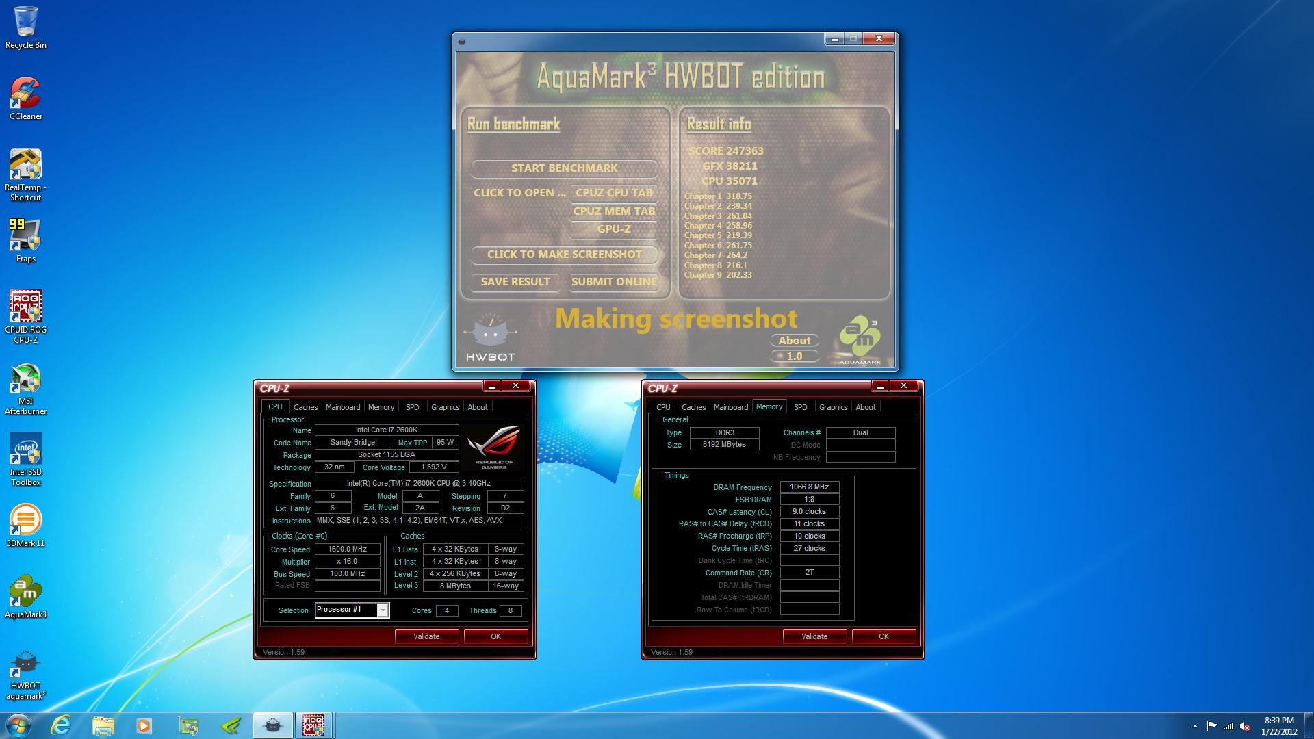Click the DRAM Frequency 1066.8 MHz field
Viewport: 1314px width, 739px height.
tap(809, 487)
